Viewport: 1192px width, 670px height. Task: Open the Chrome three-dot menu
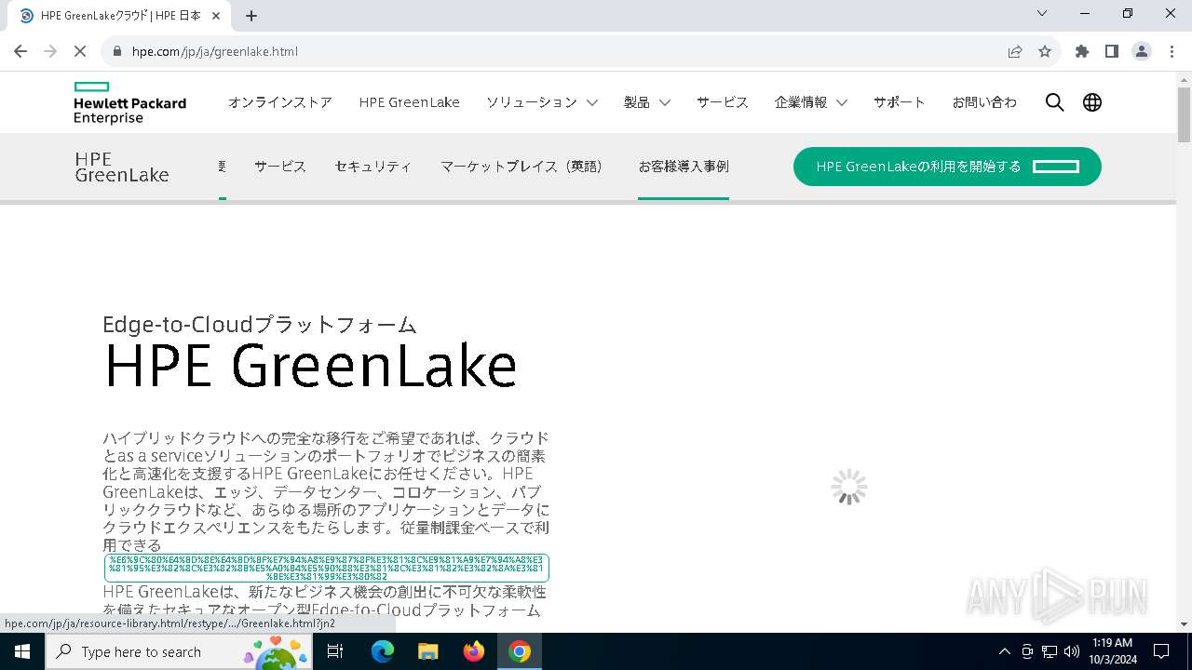(x=1171, y=51)
